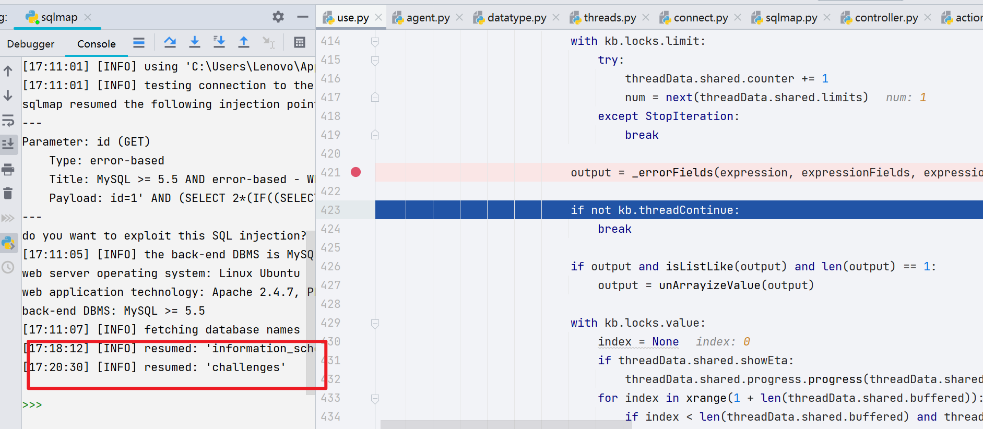Click 'Parameter: id (GET)' console line
Viewport: 983px width, 429px height.
[86, 141]
